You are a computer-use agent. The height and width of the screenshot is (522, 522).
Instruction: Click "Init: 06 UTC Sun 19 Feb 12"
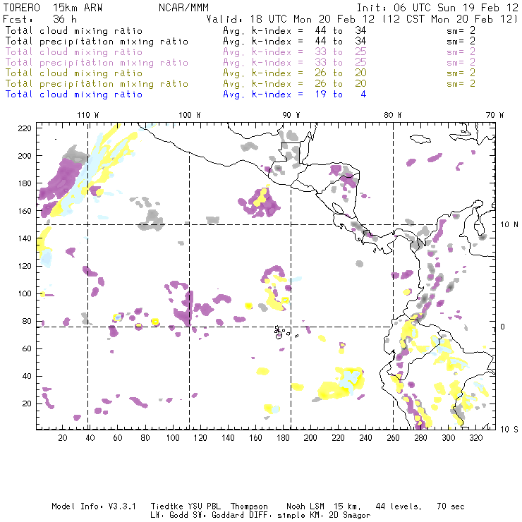[437, 8]
